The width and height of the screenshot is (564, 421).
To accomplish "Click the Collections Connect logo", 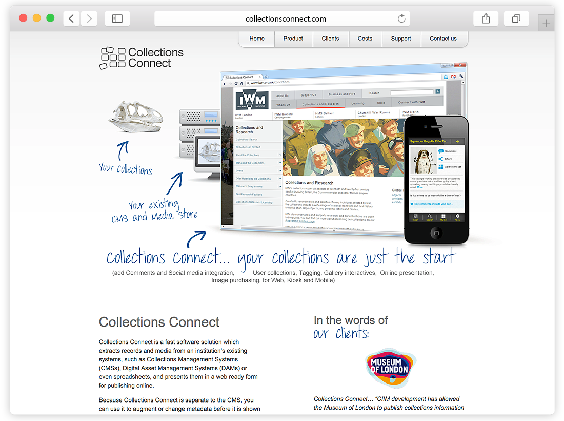I will click(142, 58).
